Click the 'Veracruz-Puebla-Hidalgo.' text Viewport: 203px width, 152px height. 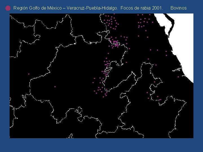(x=92, y=8)
